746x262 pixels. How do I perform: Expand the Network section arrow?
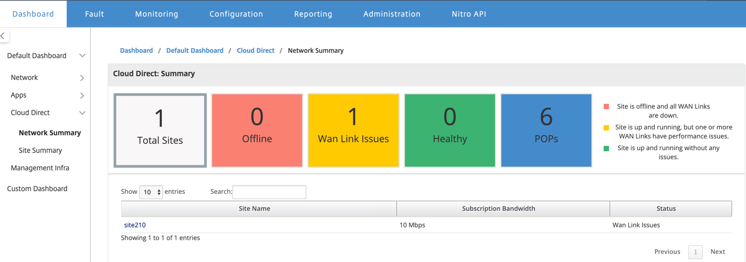coord(82,78)
